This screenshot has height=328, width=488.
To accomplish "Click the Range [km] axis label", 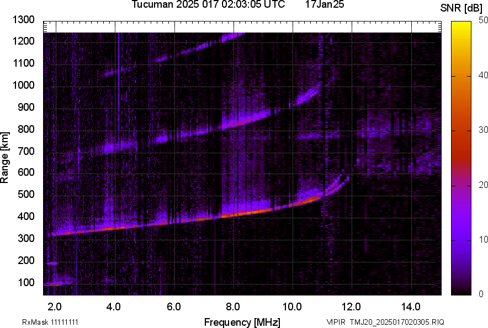I will click(5, 157).
